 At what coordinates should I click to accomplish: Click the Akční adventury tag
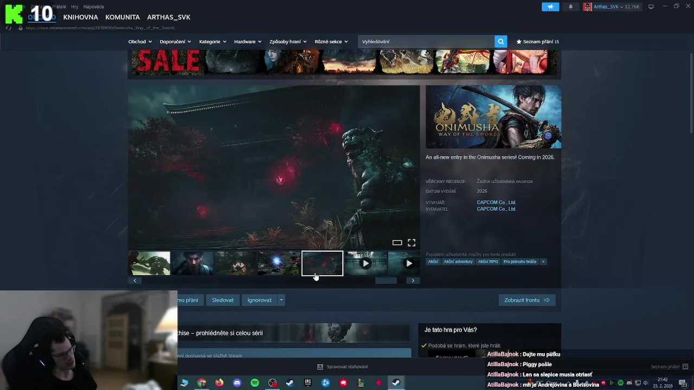click(458, 262)
